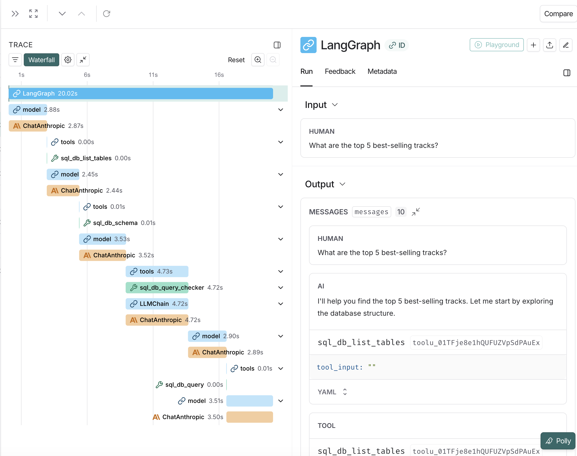Click the collapse-all arrows icon in trace toolbar
The height and width of the screenshot is (456, 577).
83,60
